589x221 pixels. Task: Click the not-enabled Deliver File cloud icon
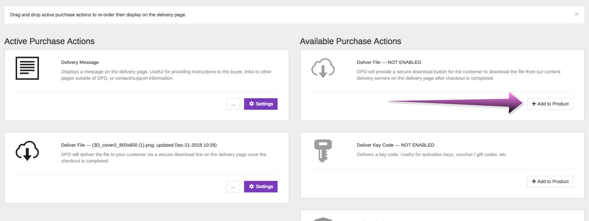tap(323, 68)
